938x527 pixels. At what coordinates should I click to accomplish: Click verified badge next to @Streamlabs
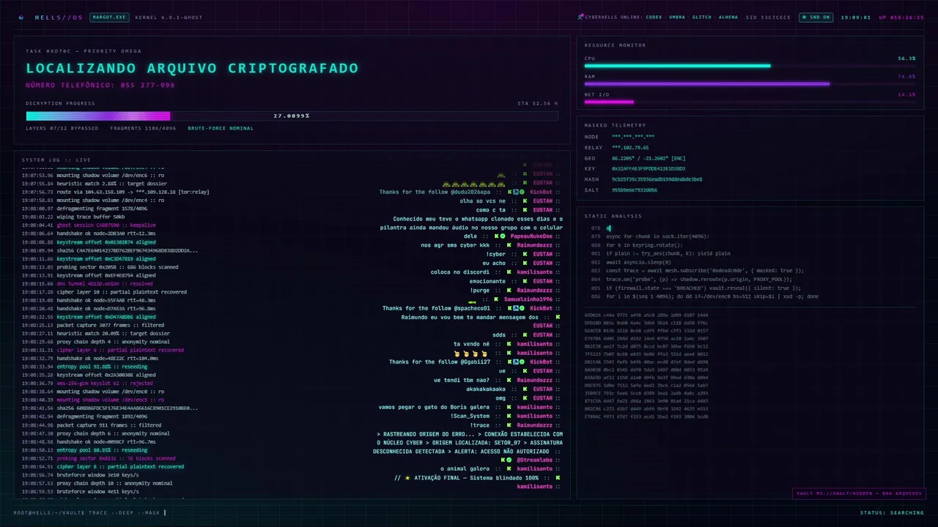click(509, 460)
